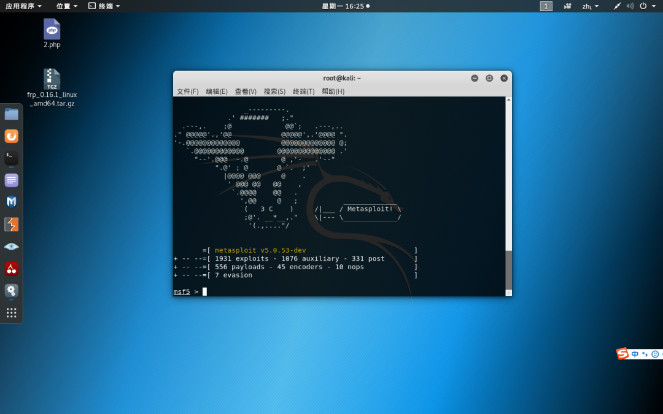Screen dimensions: 663x414
Task: Open the clock 星期一 16:25 calendar
Action: (346, 6)
